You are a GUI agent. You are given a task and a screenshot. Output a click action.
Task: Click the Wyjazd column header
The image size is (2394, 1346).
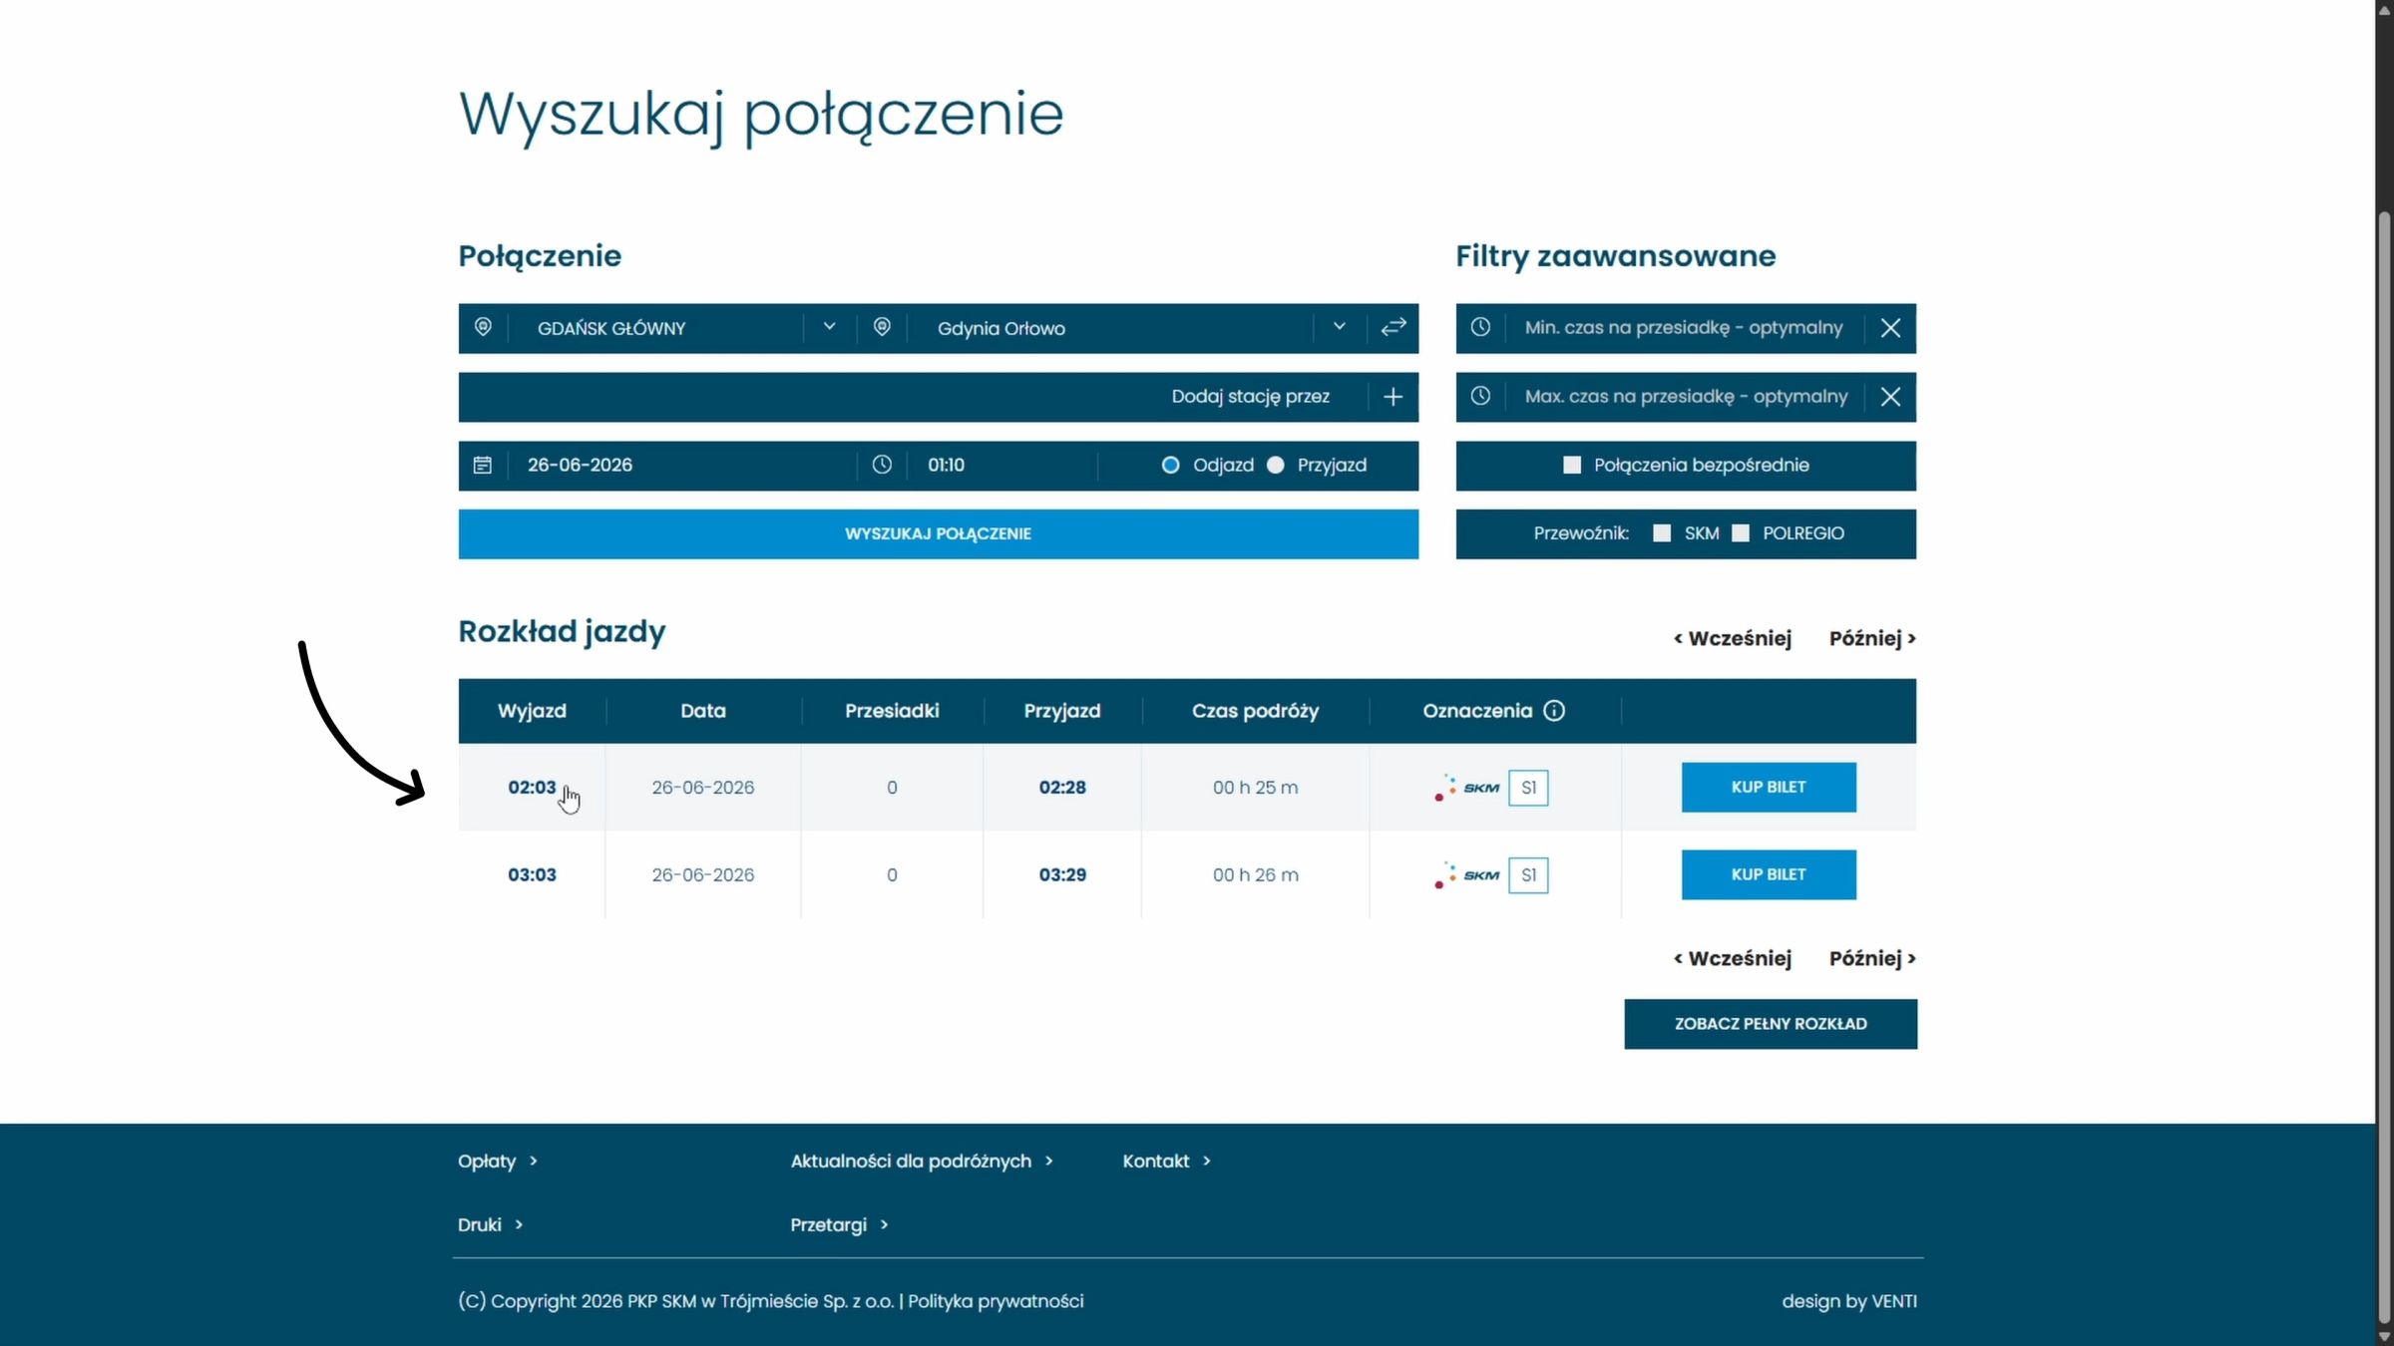pos(532,711)
